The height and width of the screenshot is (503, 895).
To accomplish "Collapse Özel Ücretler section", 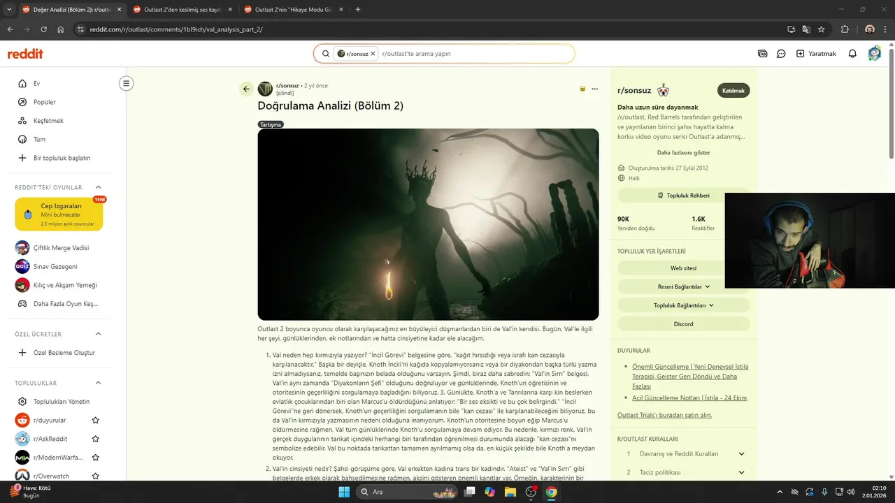I will (x=98, y=334).
